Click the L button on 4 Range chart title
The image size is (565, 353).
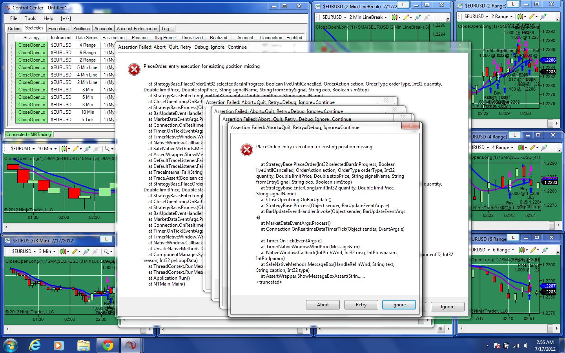[x=514, y=135]
